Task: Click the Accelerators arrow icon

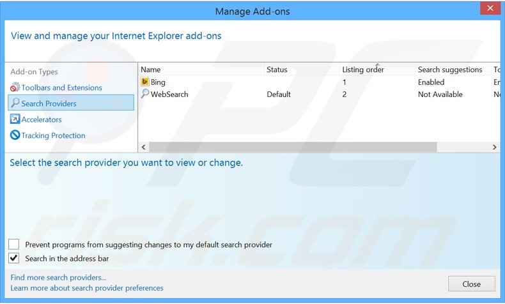Action: [x=15, y=119]
